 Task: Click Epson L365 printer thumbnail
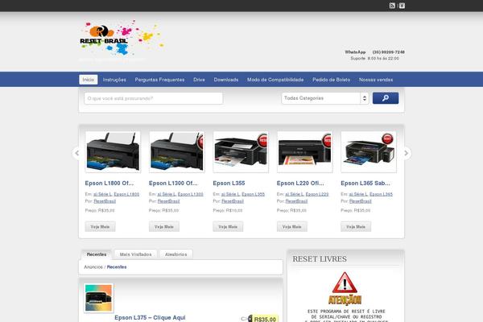point(369,152)
